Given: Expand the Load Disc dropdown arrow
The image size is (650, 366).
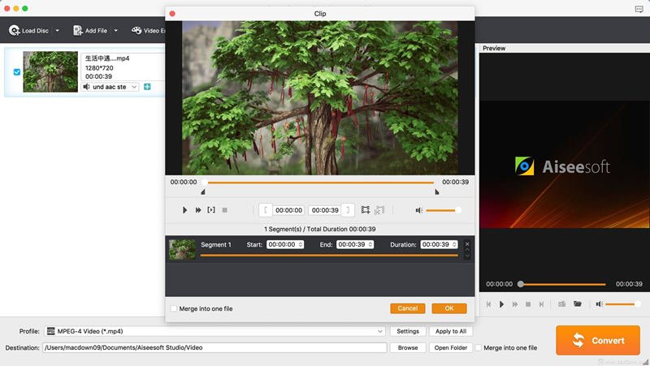Looking at the screenshot, I should pos(57,30).
